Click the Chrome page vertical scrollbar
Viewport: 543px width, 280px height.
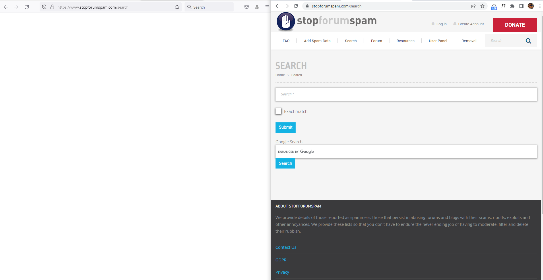pos(542,115)
